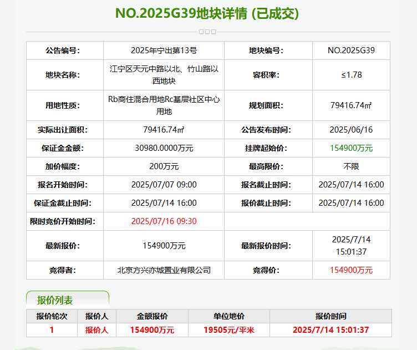The height and width of the screenshot is (350, 417).
Task: Click the 最高限价 value 不限
Action: tap(351, 166)
